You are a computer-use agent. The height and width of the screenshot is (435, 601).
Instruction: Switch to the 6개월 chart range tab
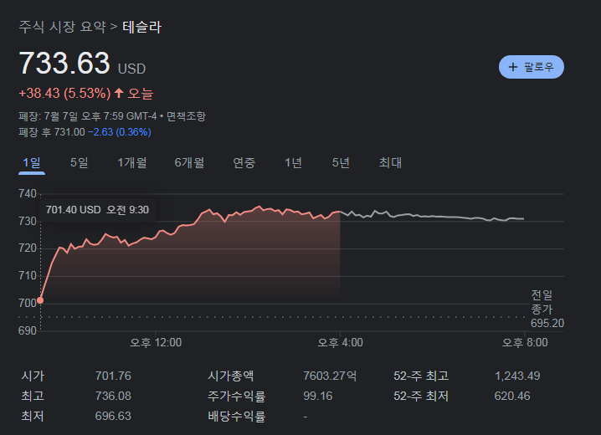click(189, 163)
